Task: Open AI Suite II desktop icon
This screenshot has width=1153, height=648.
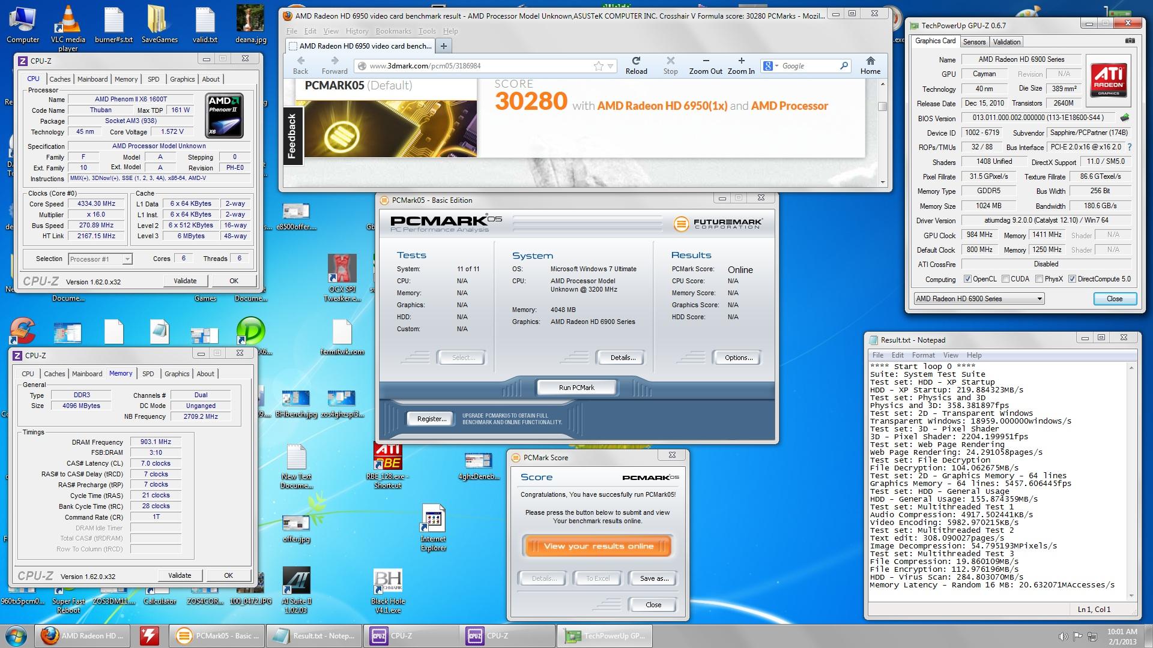Action: coord(296,590)
